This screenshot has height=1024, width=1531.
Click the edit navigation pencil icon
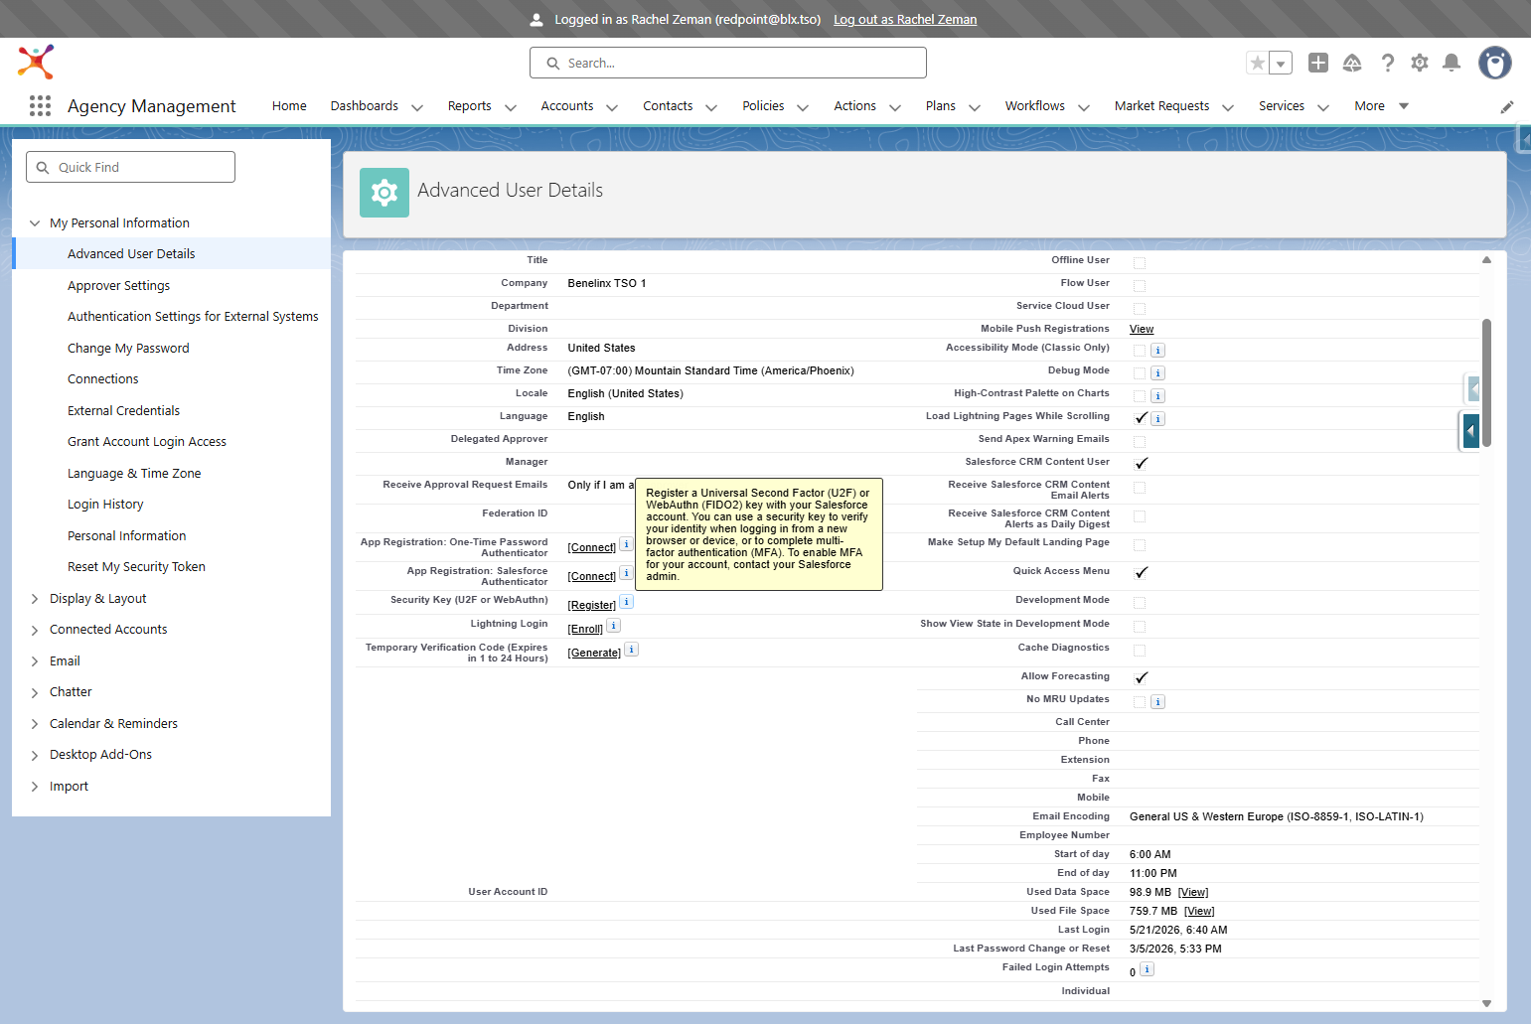tap(1507, 106)
